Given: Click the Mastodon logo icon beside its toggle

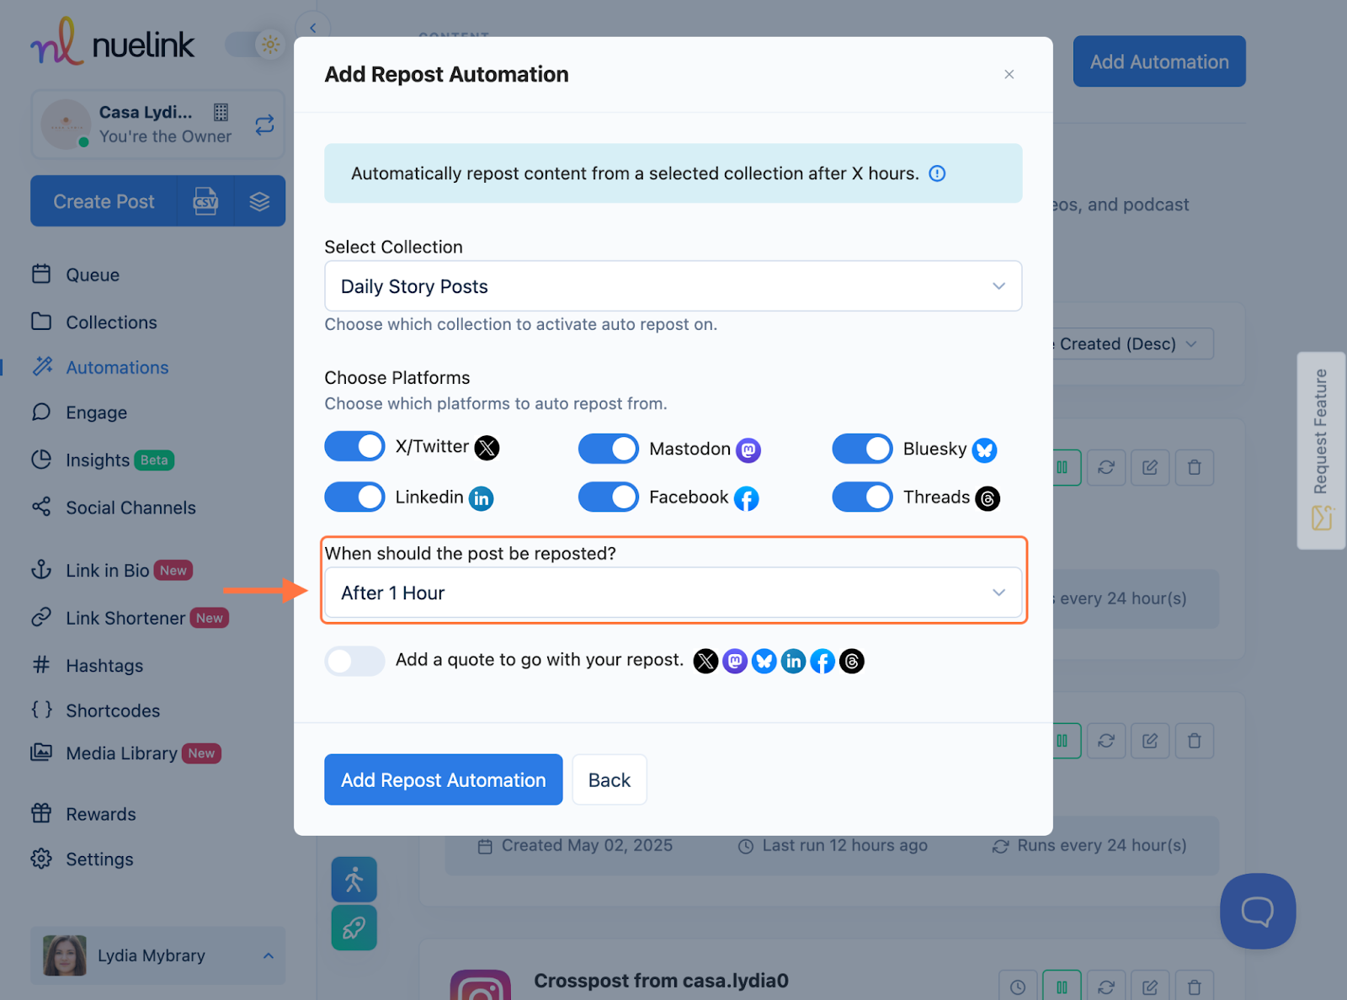Looking at the screenshot, I should click(748, 450).
